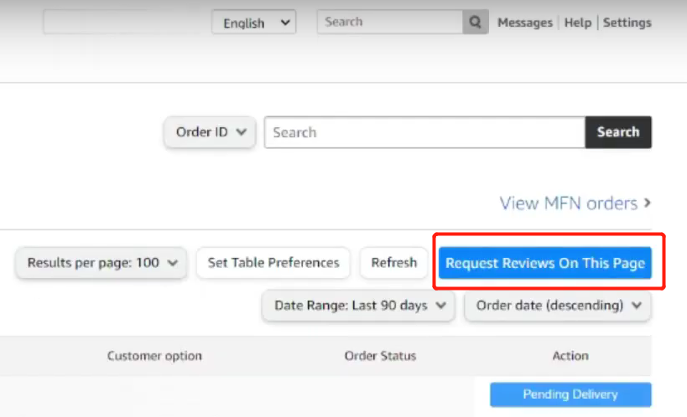Viewport: 687px width, 417px height.
Task: Open the English language dropdown
Action: 253,23
